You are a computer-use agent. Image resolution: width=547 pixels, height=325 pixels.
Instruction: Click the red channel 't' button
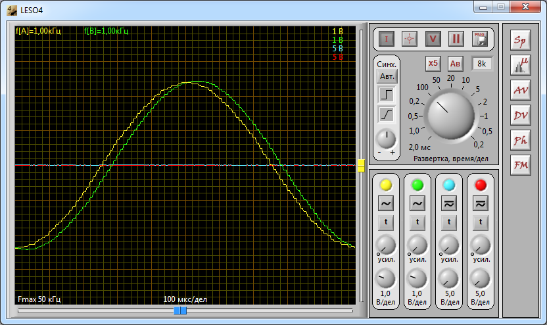pyautogui.click(x=481, y=222)
